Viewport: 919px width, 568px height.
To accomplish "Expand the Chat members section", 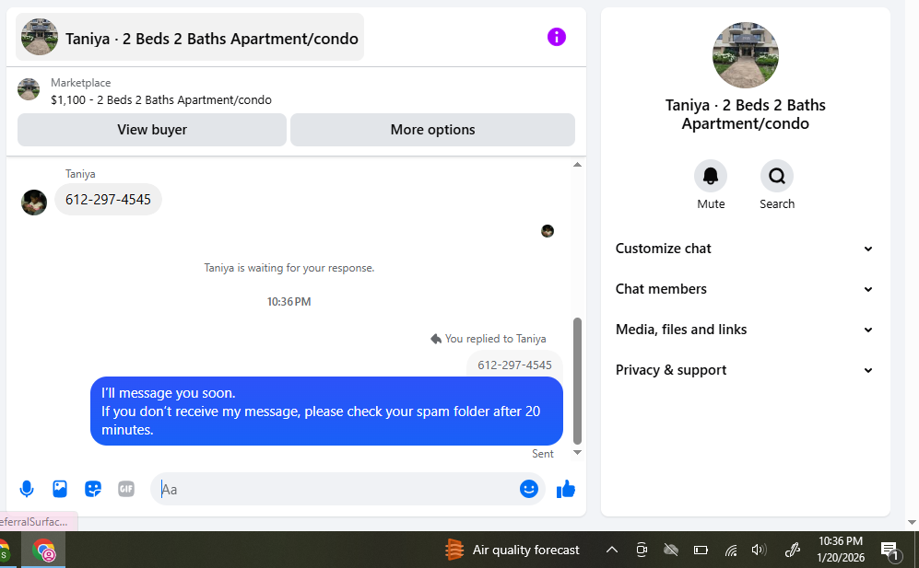I will click(745, 289).
